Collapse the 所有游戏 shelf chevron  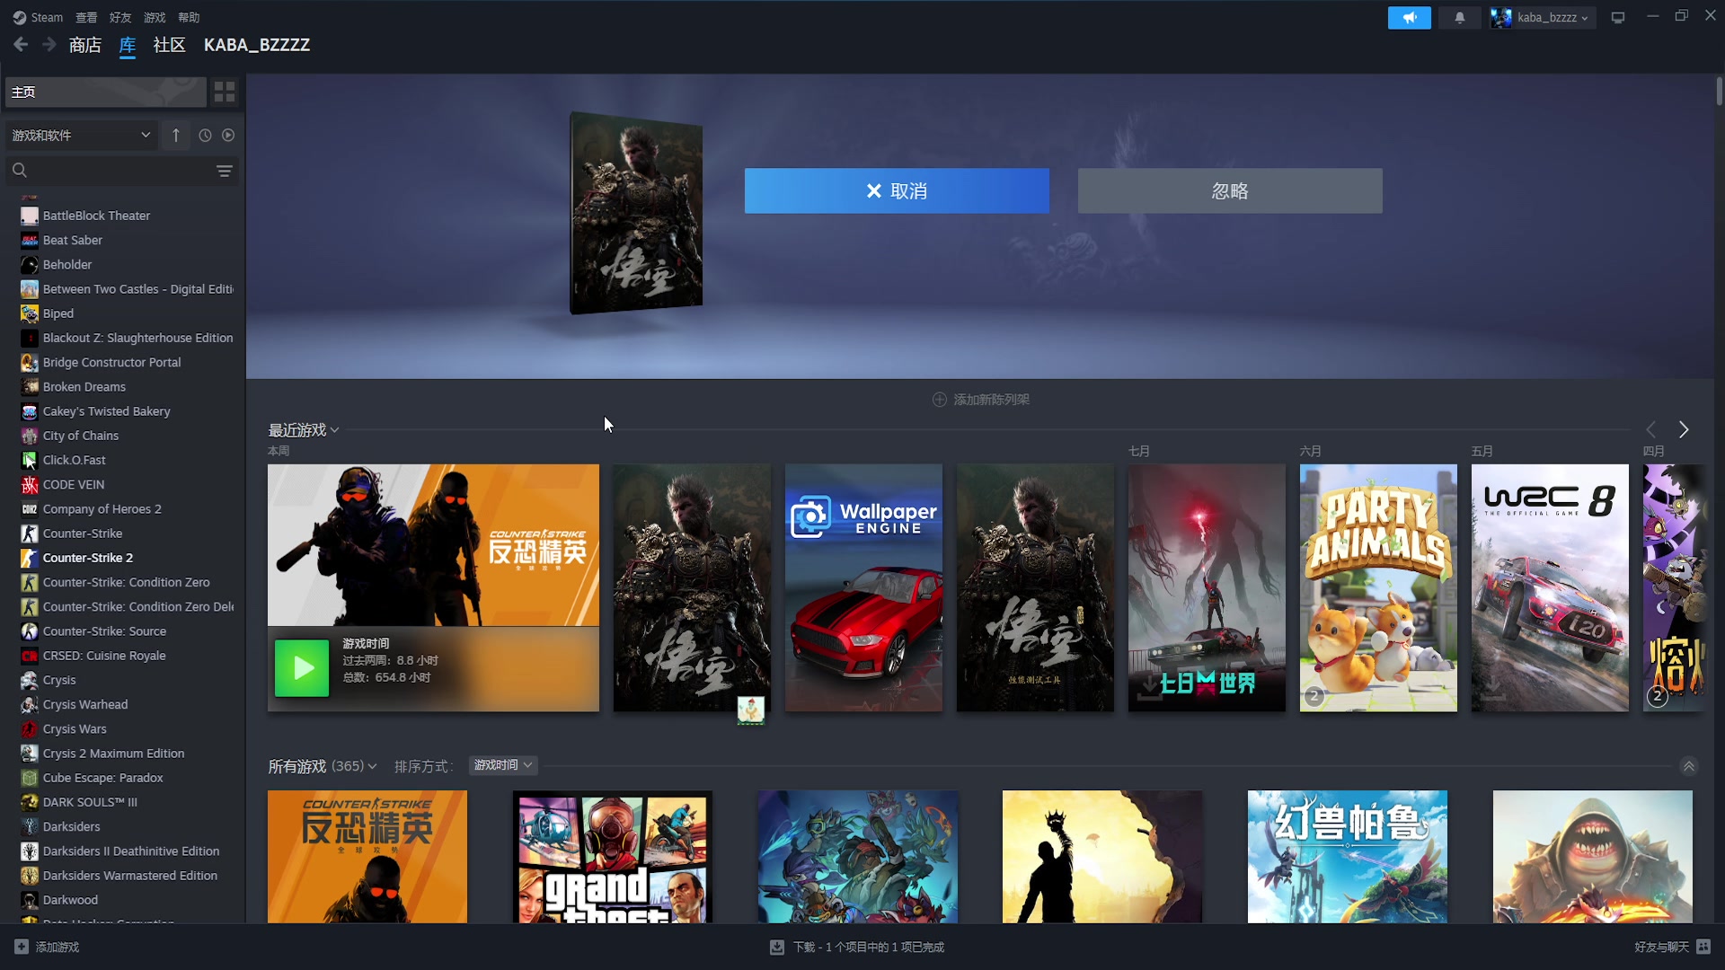(x=1689, y=766)
